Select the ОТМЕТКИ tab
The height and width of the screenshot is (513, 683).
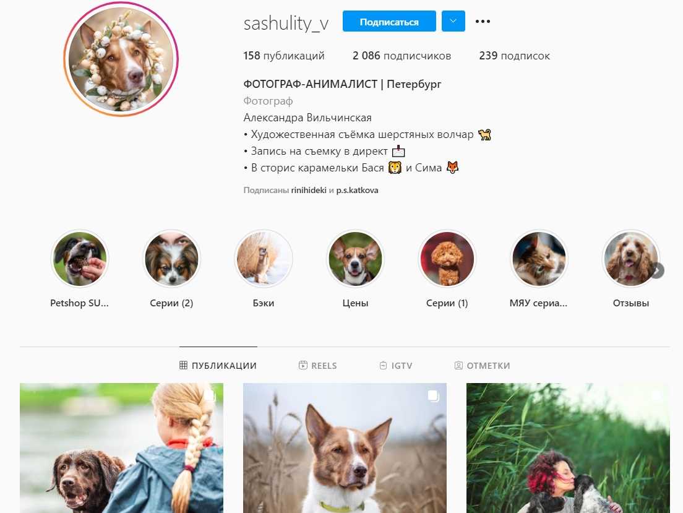pos(482,366)
